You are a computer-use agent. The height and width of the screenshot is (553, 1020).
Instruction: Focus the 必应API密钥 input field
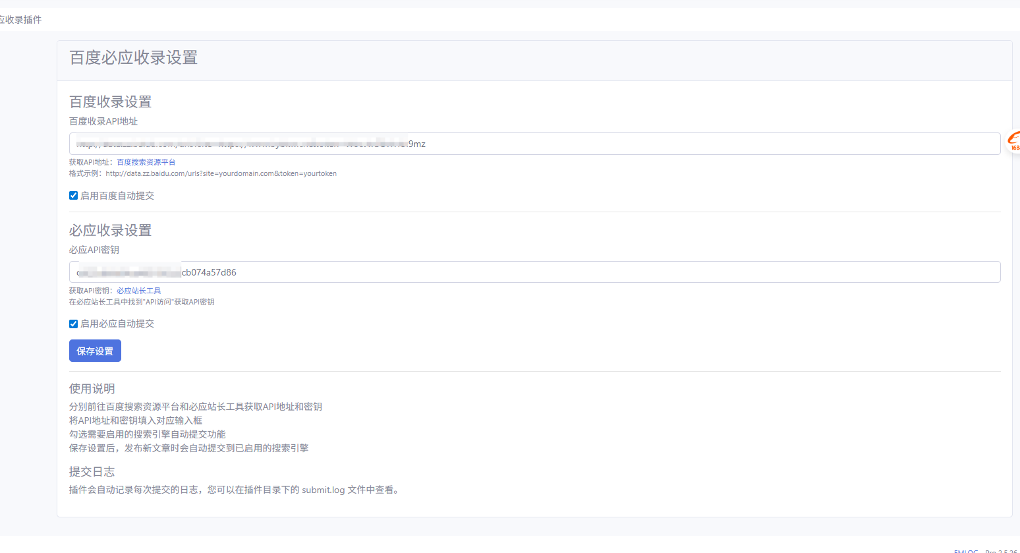pyautogui.click(x=534, y=272)
